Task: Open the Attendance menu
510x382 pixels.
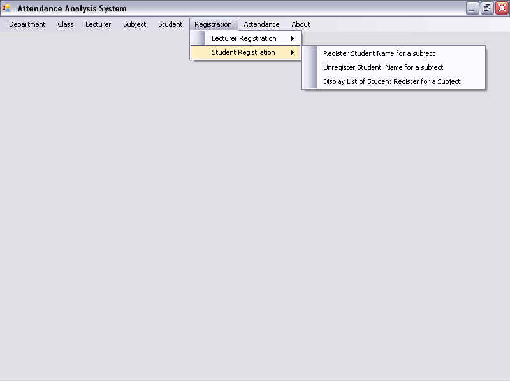Action: (x=261, y=24)
